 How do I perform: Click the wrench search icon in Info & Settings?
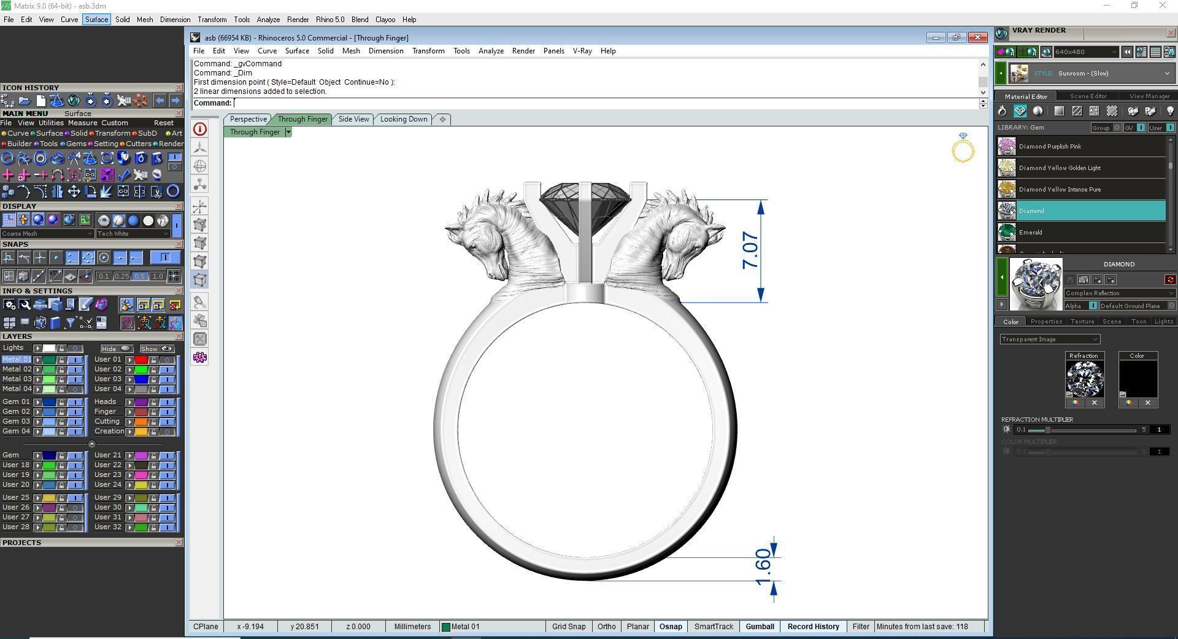pos(25,304)
